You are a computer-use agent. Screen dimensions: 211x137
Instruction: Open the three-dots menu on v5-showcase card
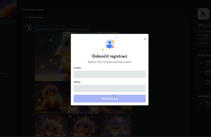(185, 17)
